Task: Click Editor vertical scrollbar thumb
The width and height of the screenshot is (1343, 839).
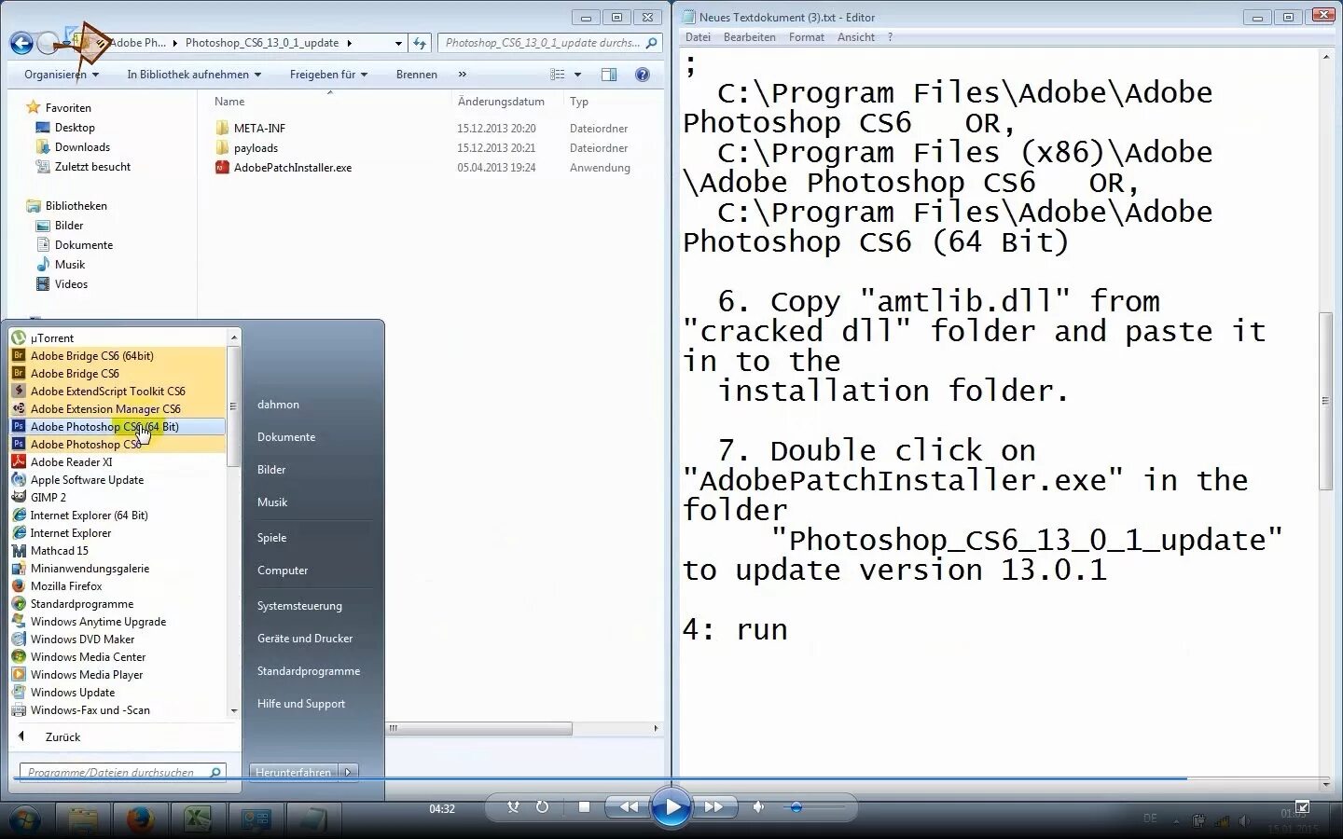Action: tap(1325, 401)
